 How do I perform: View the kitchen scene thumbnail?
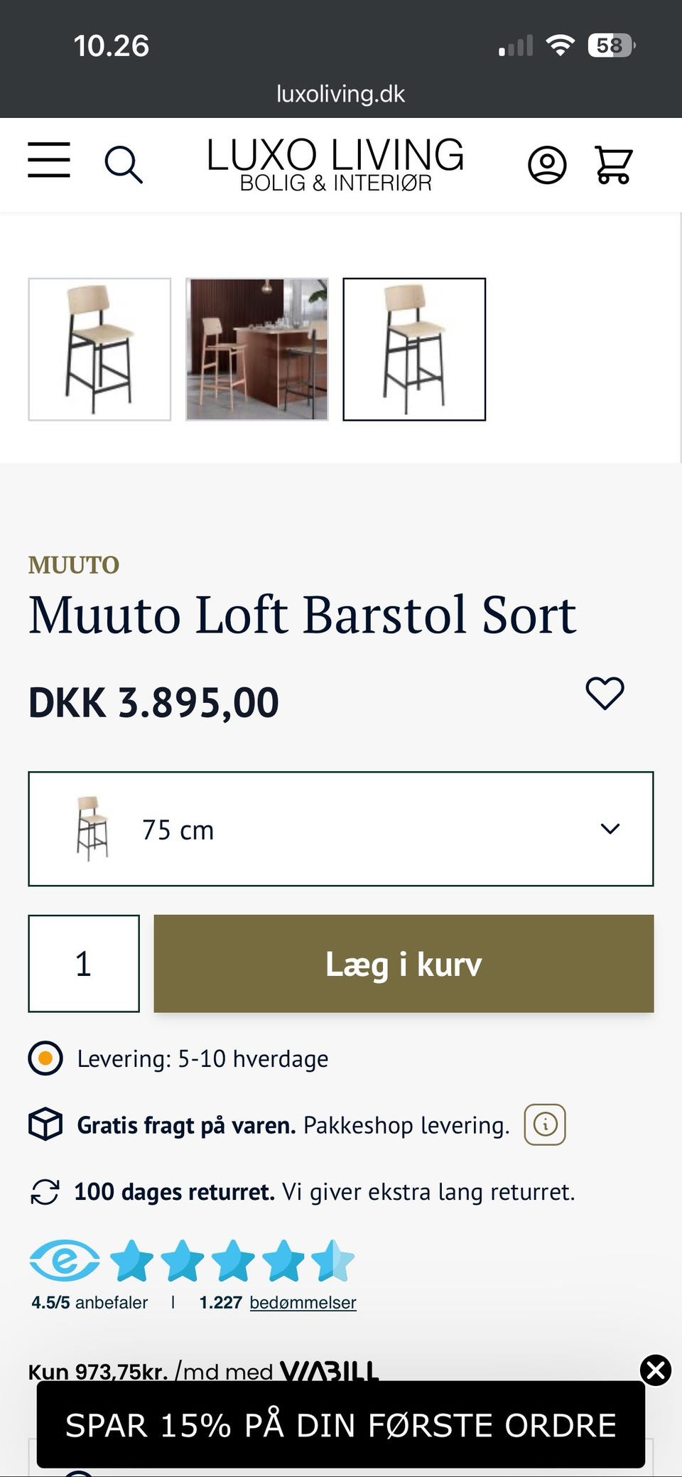click(x=257, y=349)
